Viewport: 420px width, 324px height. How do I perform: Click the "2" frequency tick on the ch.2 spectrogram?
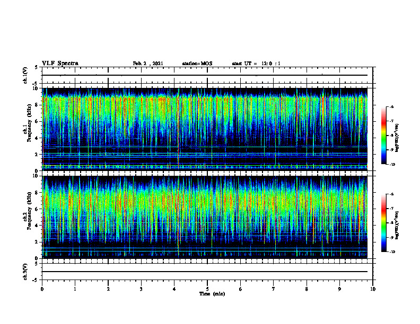click(37, 242)
